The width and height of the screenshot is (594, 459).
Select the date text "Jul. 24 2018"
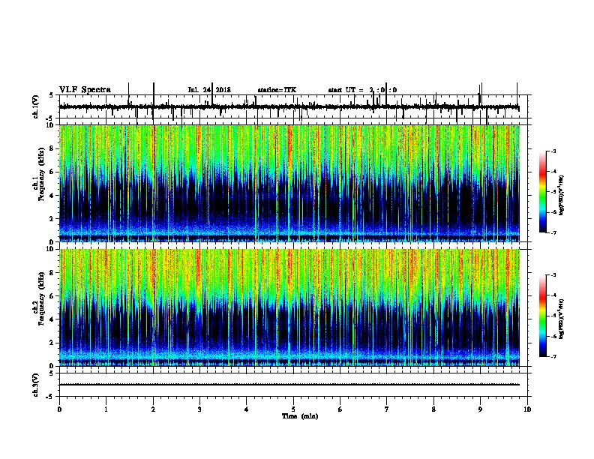click(x=209, y=90)
